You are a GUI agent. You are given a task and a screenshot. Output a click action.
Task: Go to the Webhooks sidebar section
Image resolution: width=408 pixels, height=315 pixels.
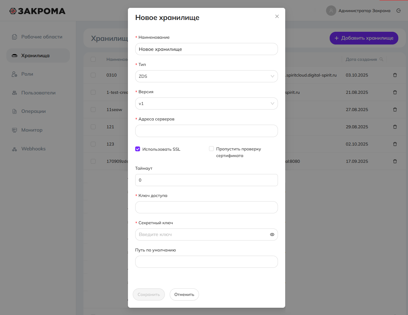click(33, 149)
